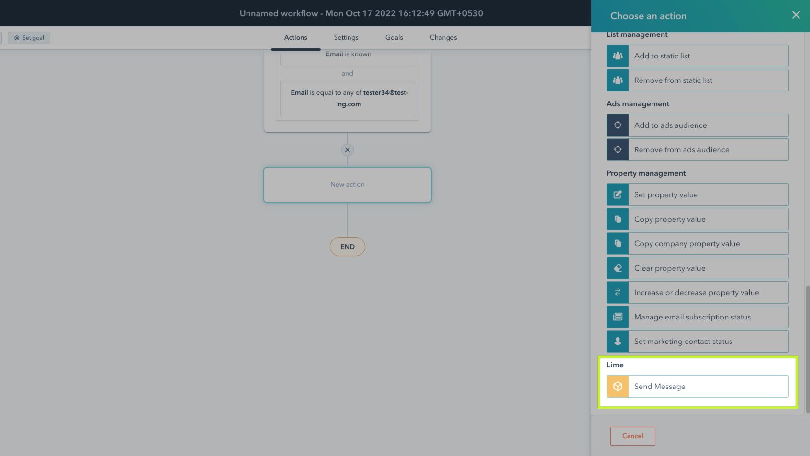Click the Add to static list icon
Screen dimensions: 810x456
tap(617, 56)
